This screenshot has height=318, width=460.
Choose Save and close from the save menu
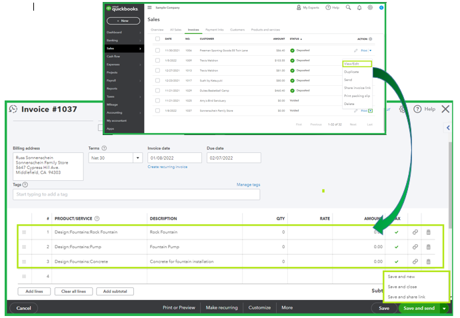(x=402, y=287)
